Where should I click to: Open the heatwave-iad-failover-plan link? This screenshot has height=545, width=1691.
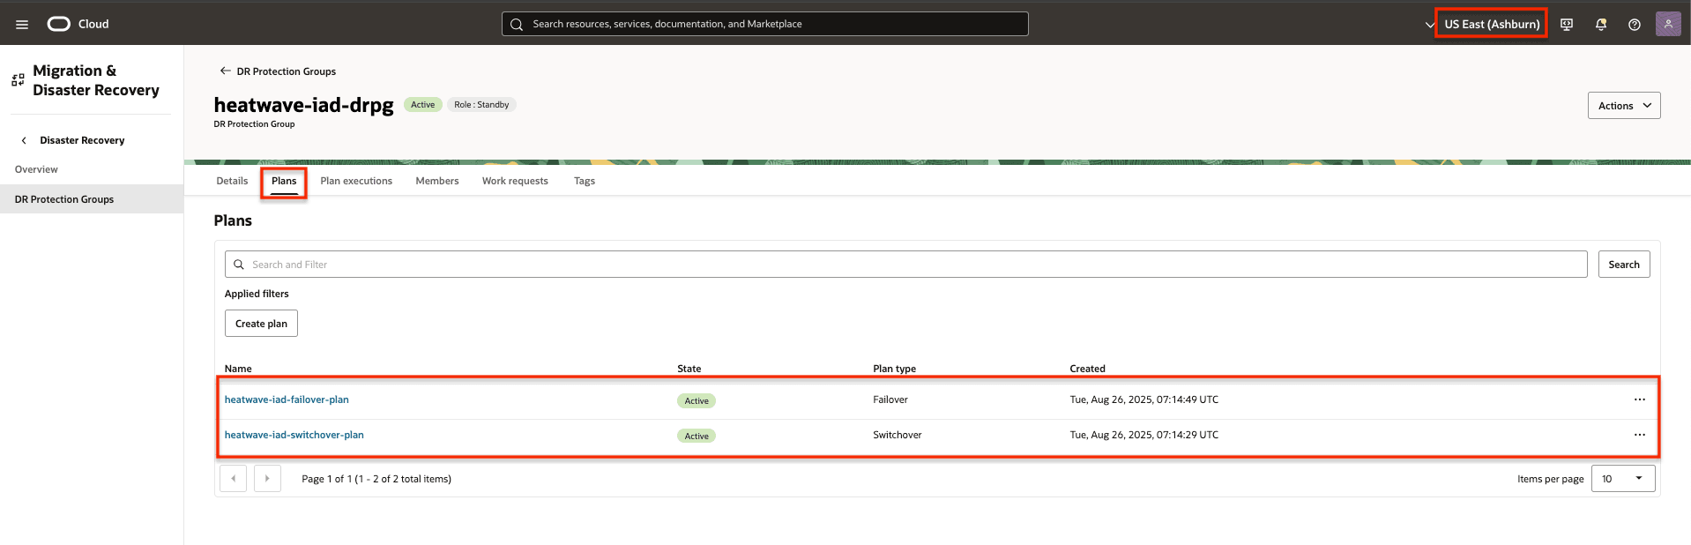pos(287,399)
